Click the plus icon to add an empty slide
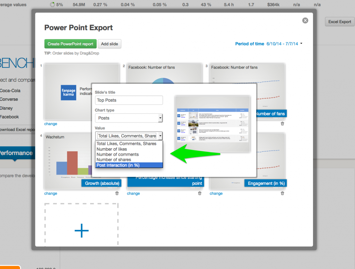Viewport: 355px width, 269px height. coord(81,230)
